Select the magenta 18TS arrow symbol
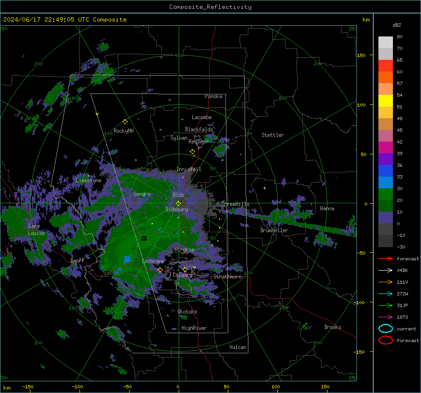421x393 pixels. click(x=385, y=317)
